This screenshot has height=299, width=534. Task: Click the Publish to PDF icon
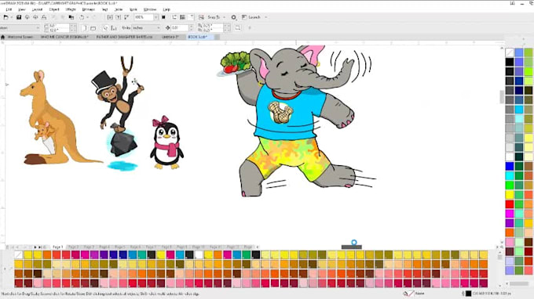126,17
